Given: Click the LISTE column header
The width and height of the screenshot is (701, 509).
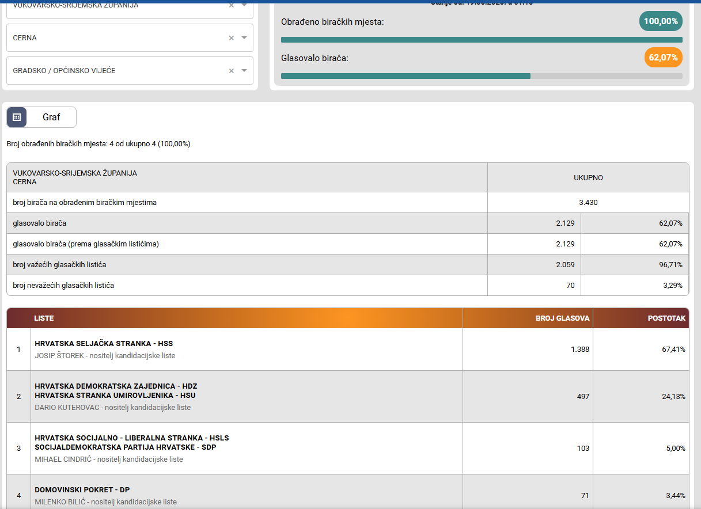Looking at the screenshot, I should tap(44, 318).
